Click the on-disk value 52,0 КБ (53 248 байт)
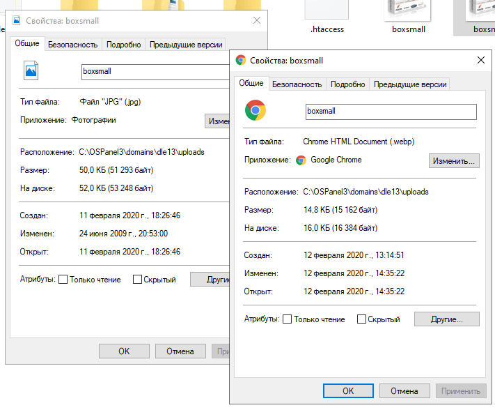 pyautogui.click(x=116, y=188)
